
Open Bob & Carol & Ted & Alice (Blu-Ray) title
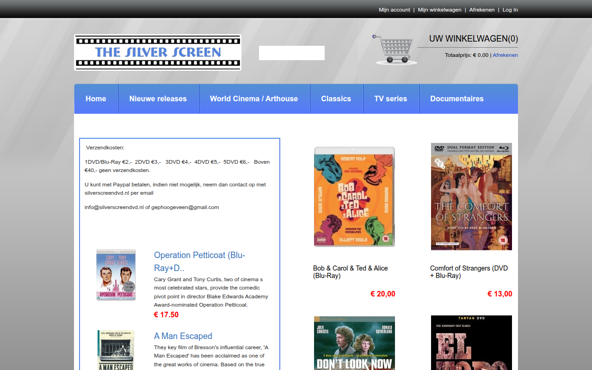(x=351, y=272)
